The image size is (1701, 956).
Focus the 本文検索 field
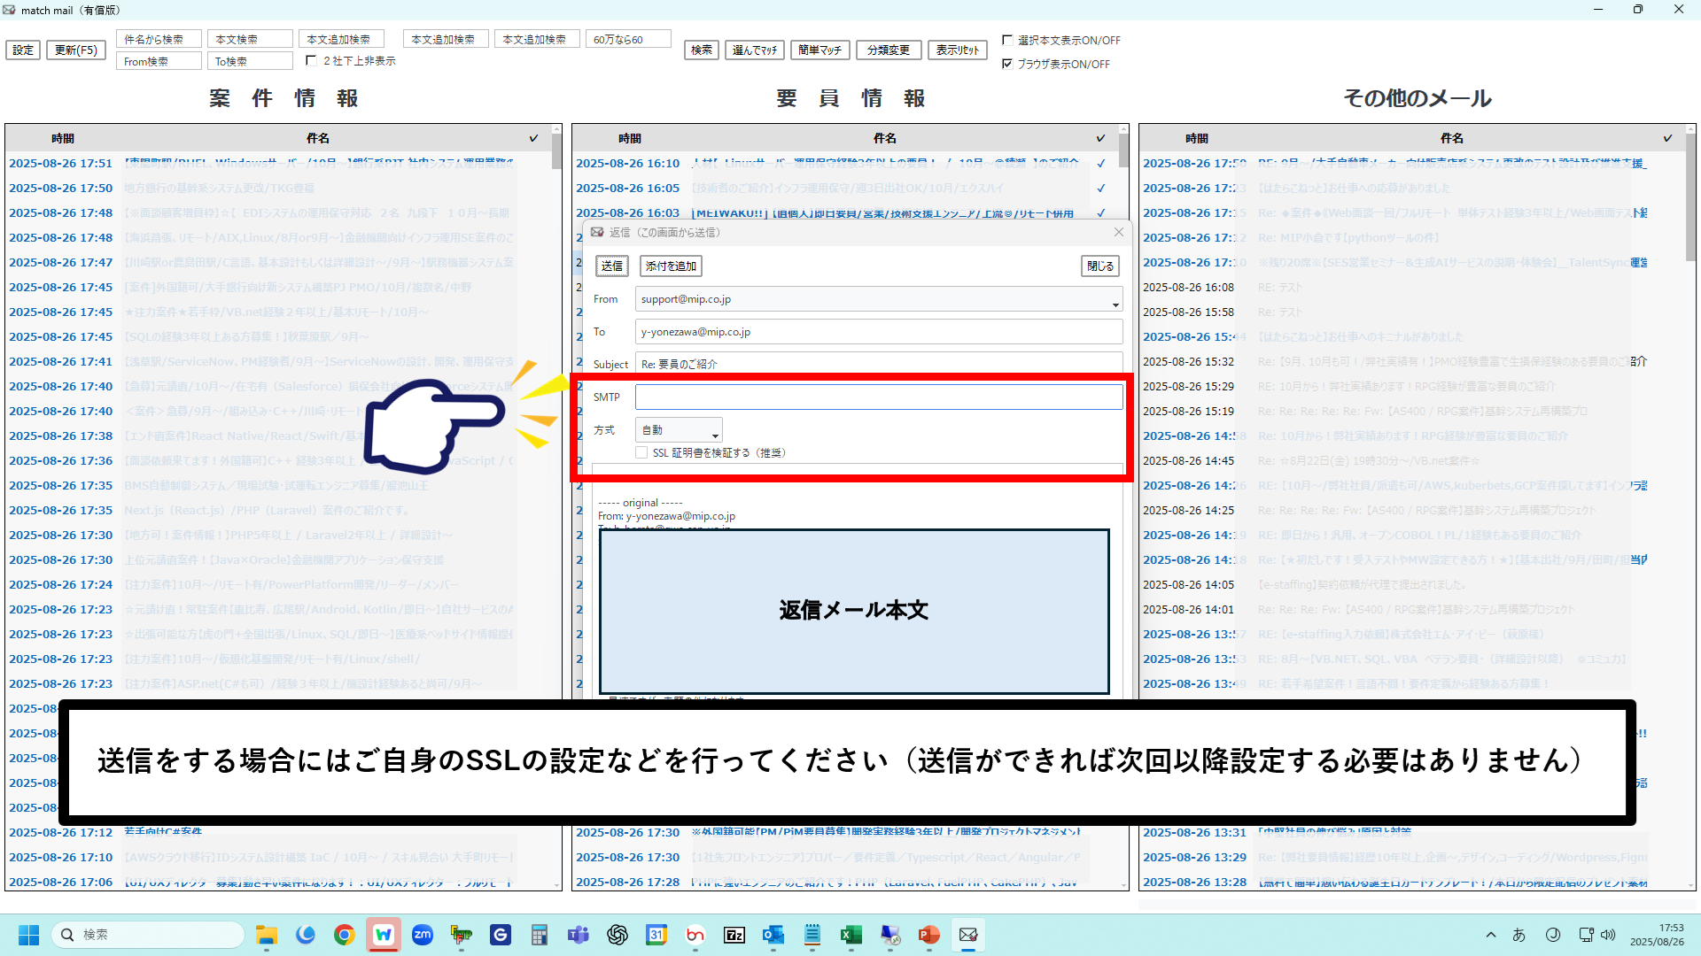(250, 39)
